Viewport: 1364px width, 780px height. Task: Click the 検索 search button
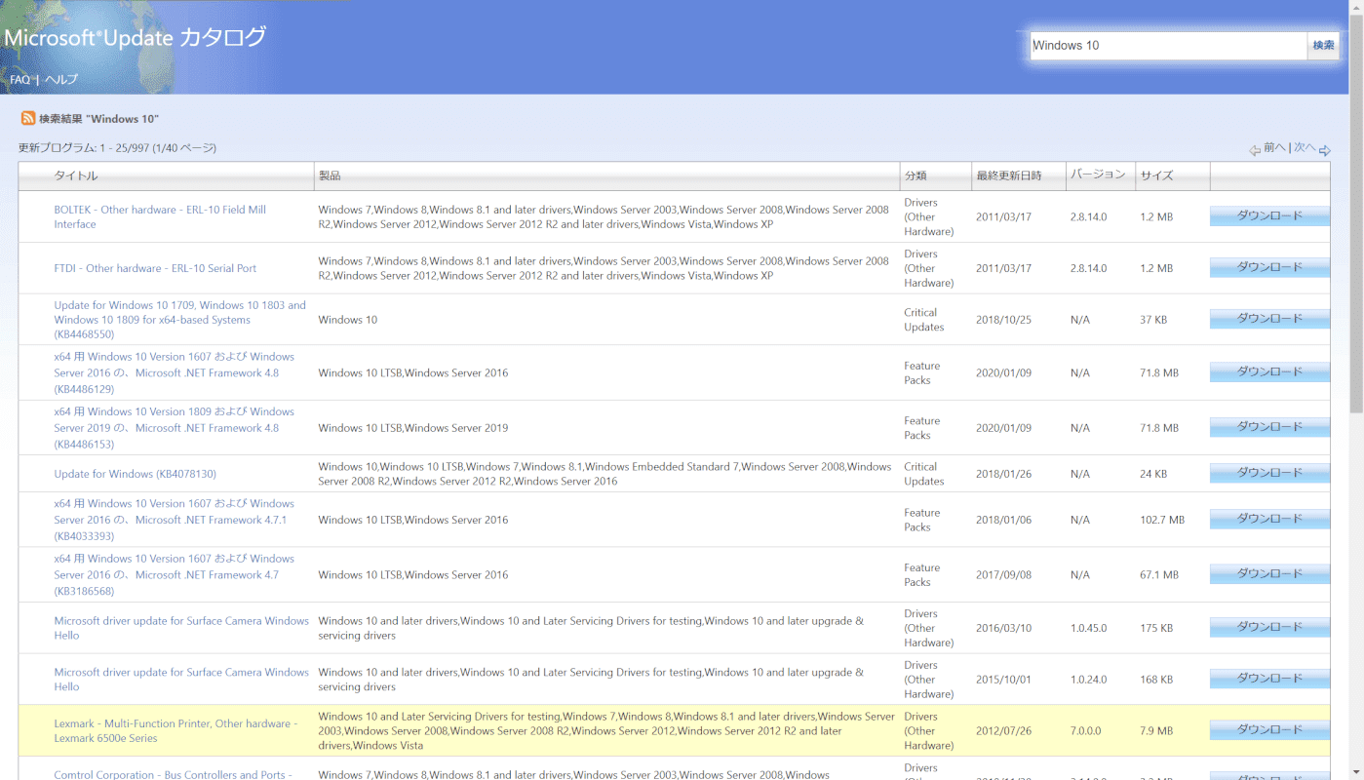coord(1323,45)
